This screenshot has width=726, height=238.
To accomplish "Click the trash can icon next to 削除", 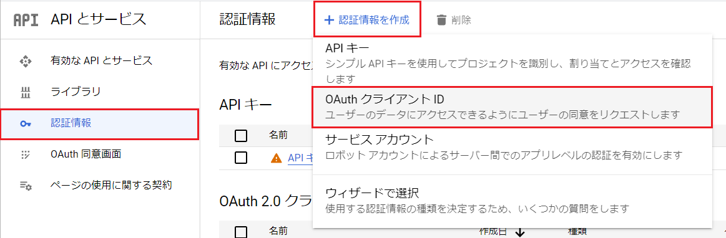I will click(442, 20).
